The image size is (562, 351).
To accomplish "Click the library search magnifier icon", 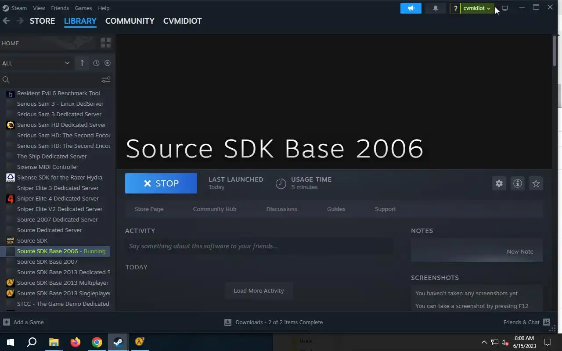I will pyautogui.click(x=6, y=79).
